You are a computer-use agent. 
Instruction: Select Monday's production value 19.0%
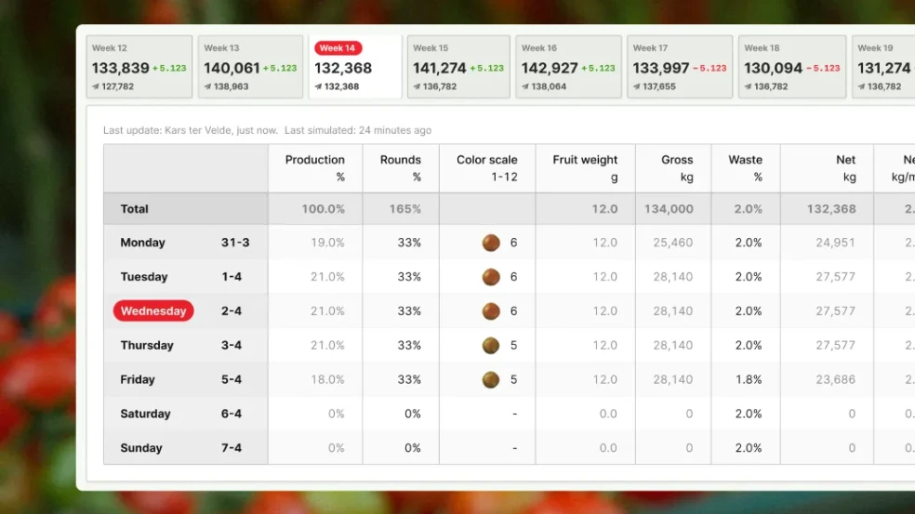tap(327, 243)
